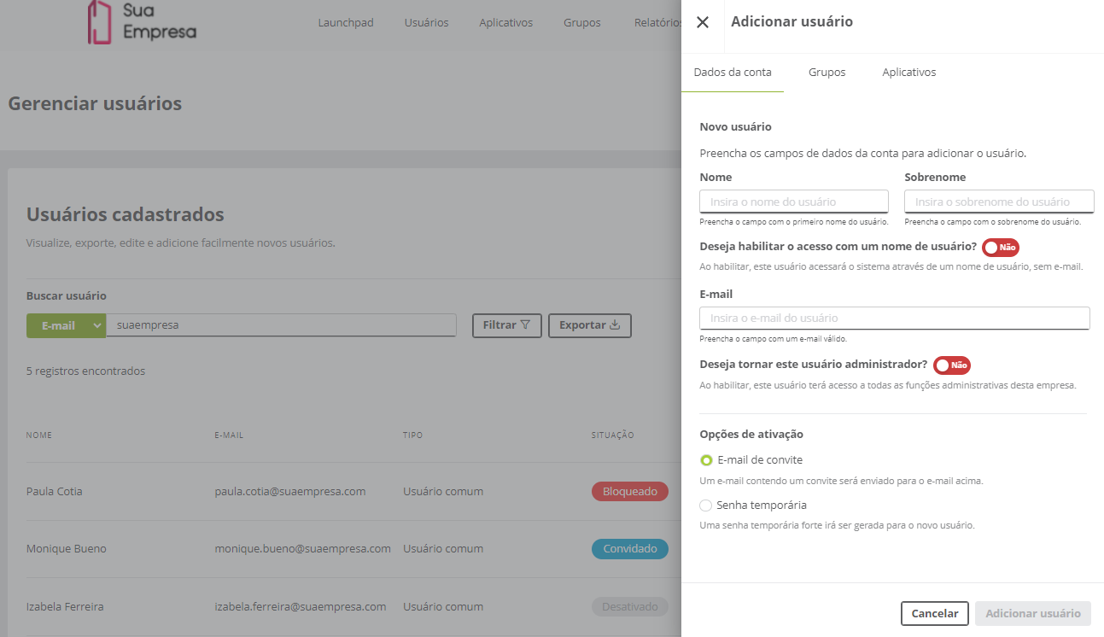The height and width of the screenshot is (637, 1104).
Task: Open Launchpad from the top menu
Action: pyautogui.click(x=346, y=23)
